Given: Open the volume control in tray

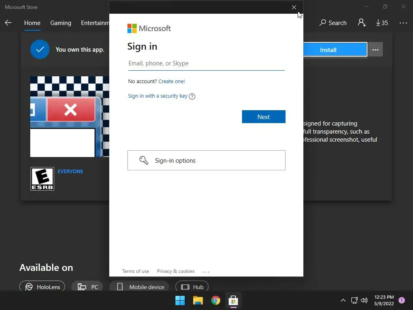Looking at the screenshot, I should click(x=364, y=300).
